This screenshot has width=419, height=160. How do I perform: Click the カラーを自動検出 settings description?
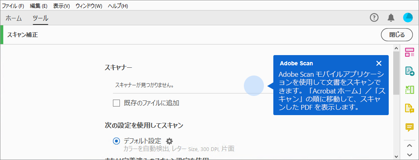pos(179,149)
